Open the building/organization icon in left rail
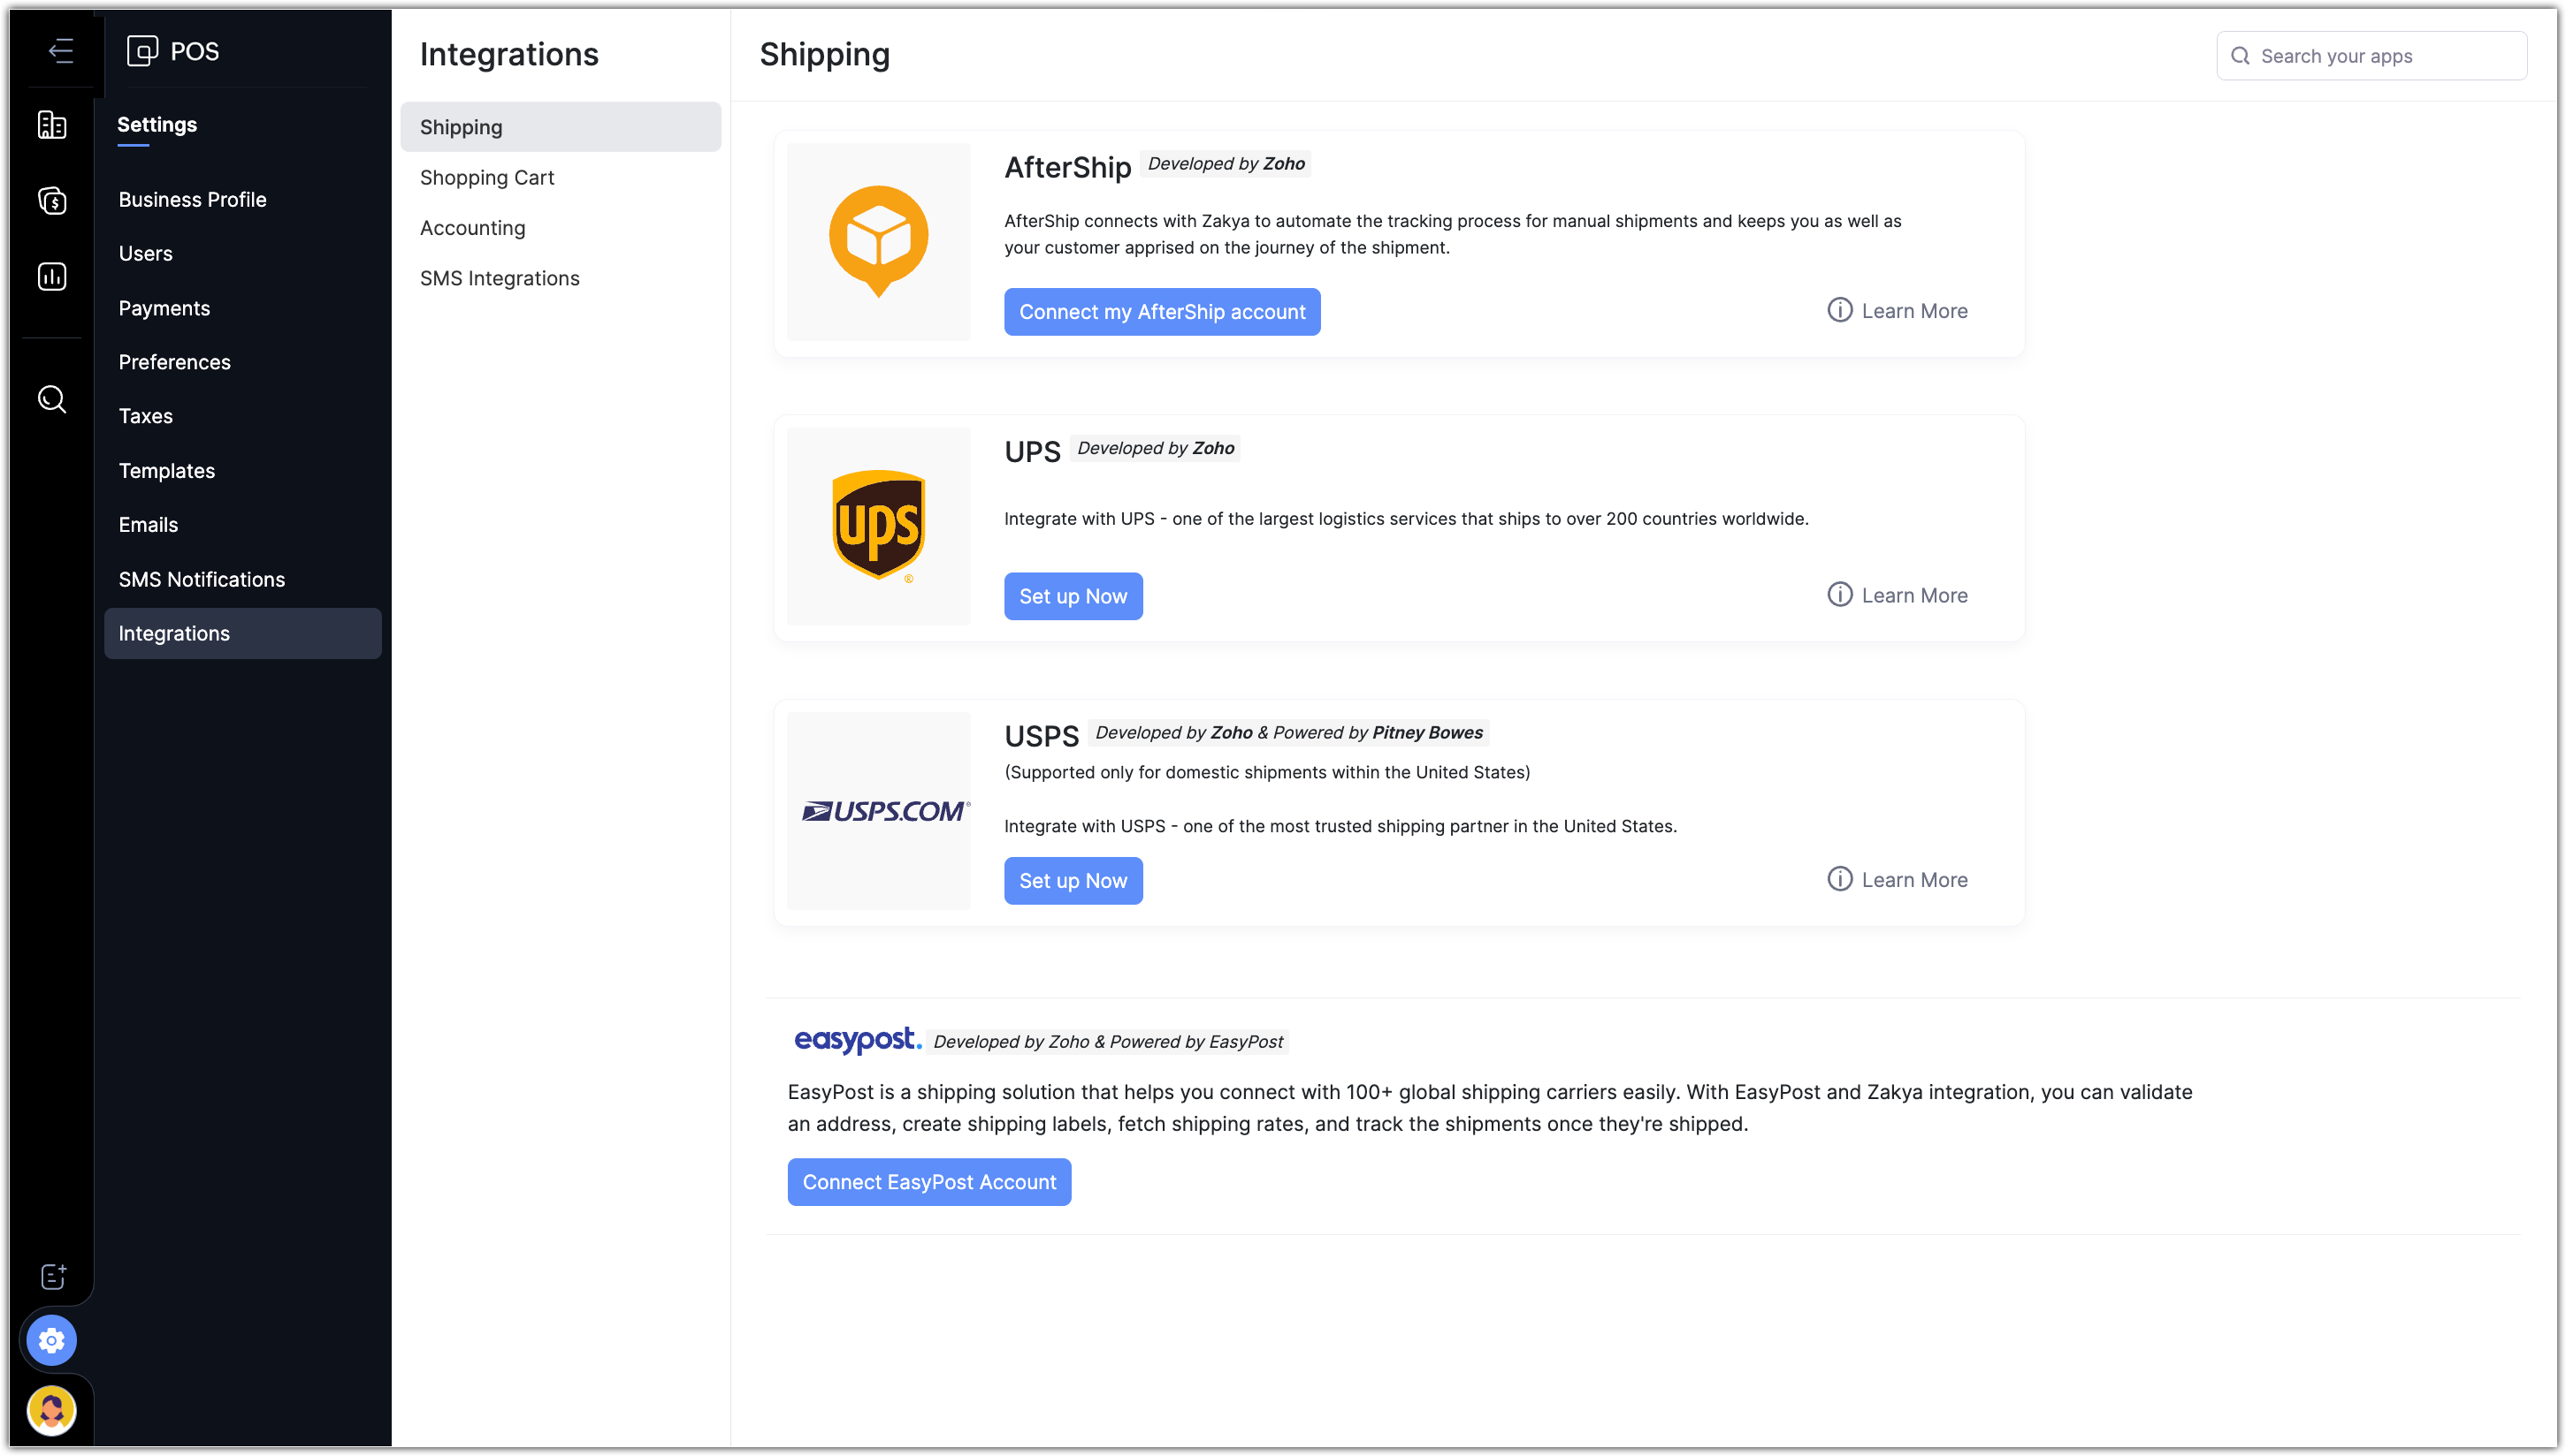Screen dimensions: 2566x1456 52,125
